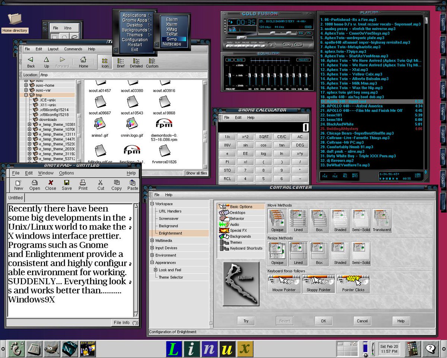Click the Try button in Control Center
447x358 pixels.
pos(246,321)
